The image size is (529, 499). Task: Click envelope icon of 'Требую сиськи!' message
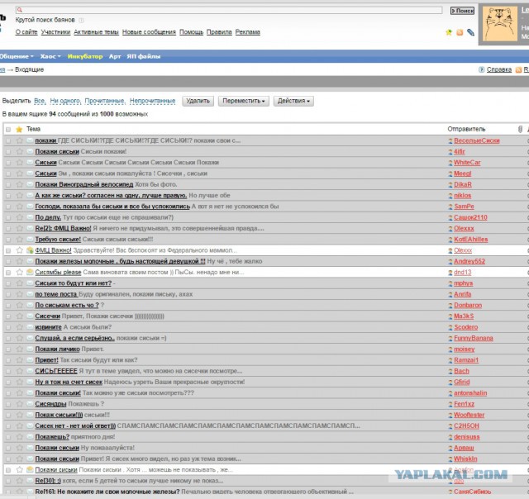30,239
